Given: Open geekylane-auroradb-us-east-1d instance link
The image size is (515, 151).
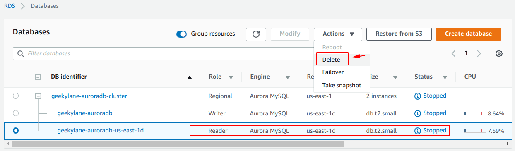Looking at the screenshot, I should pos(100,130).
